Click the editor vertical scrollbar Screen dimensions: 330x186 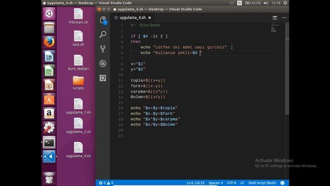coord(287,69)
